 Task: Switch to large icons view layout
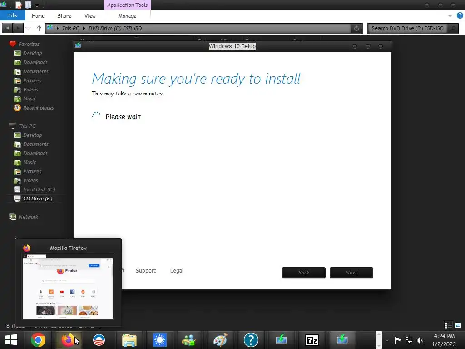coord(458,325)
